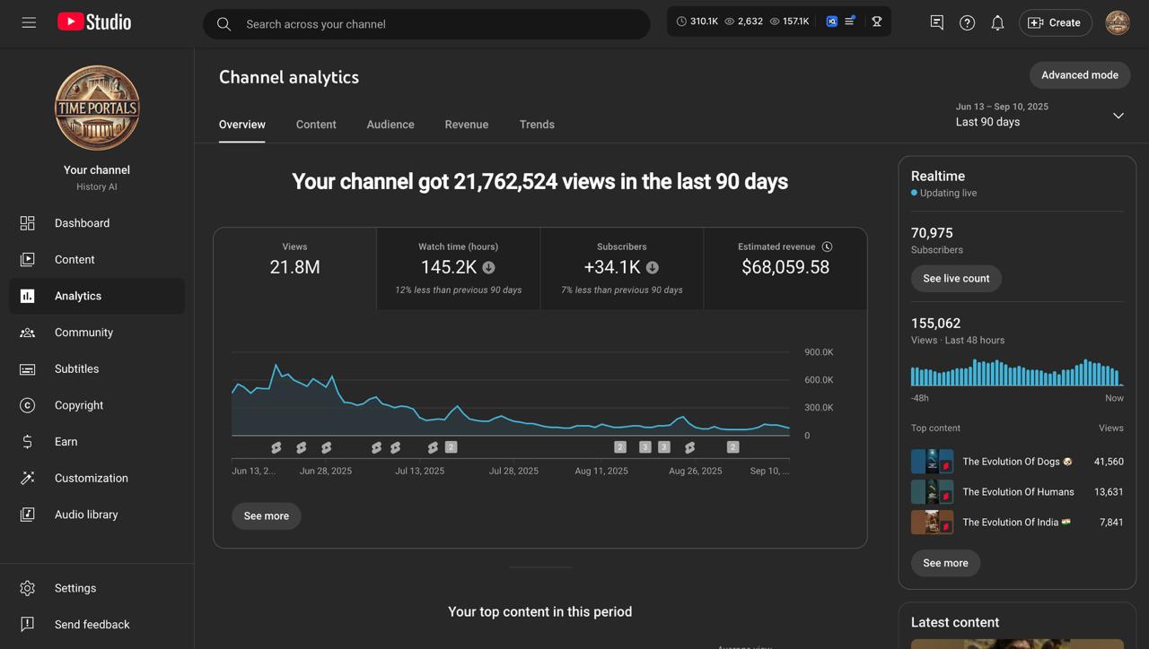Click into the channel search field
1149x649 pixels.
(x=440, y=24)
